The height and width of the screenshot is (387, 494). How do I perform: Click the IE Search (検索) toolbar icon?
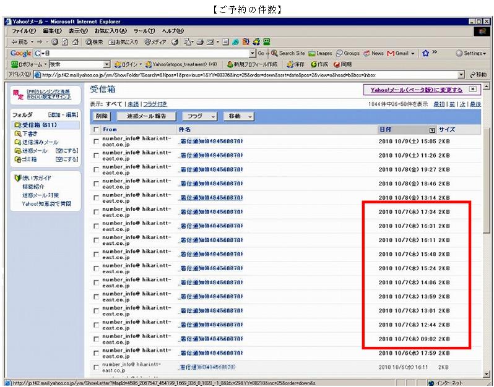94,42
